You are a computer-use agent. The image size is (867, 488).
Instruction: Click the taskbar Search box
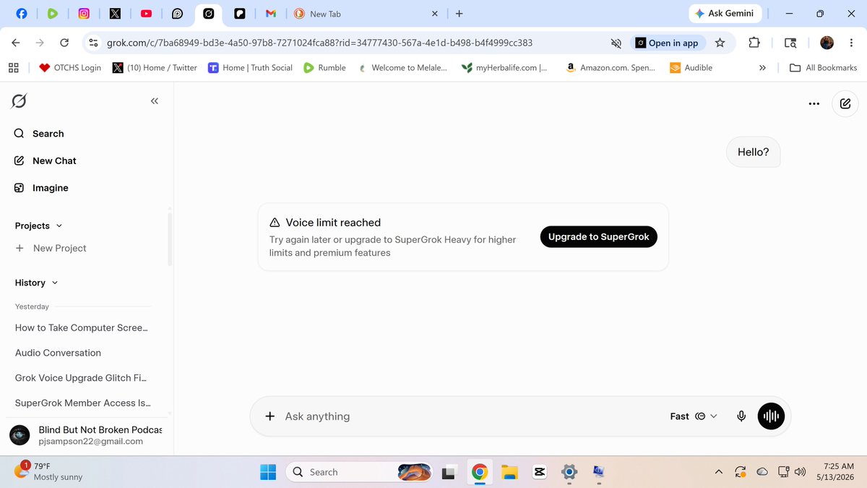tap(359, 472)
